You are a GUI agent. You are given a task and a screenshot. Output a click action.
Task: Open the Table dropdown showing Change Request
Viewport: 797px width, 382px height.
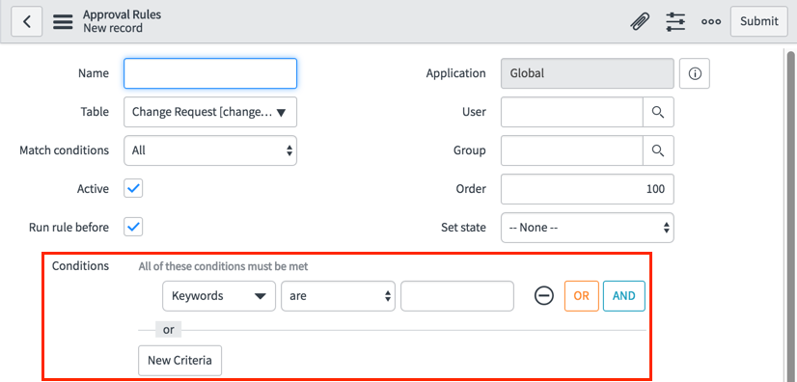click(210, 112)
